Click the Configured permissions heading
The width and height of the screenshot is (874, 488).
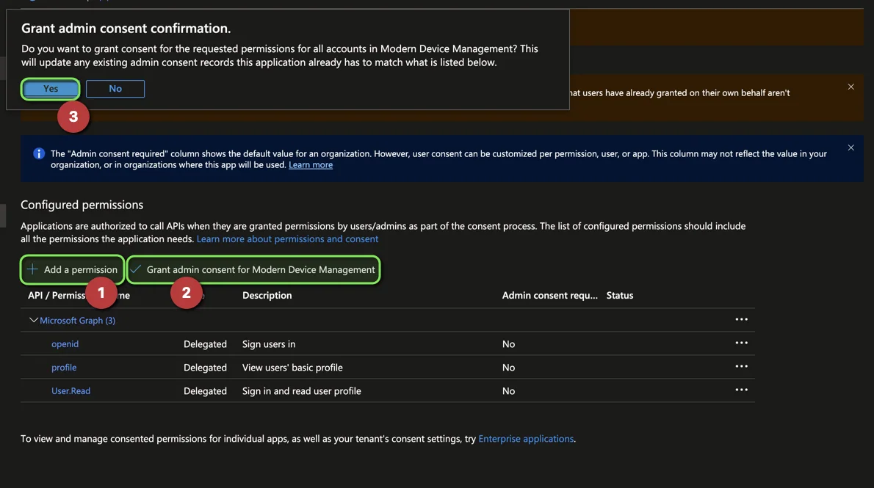tap(82, 205)
